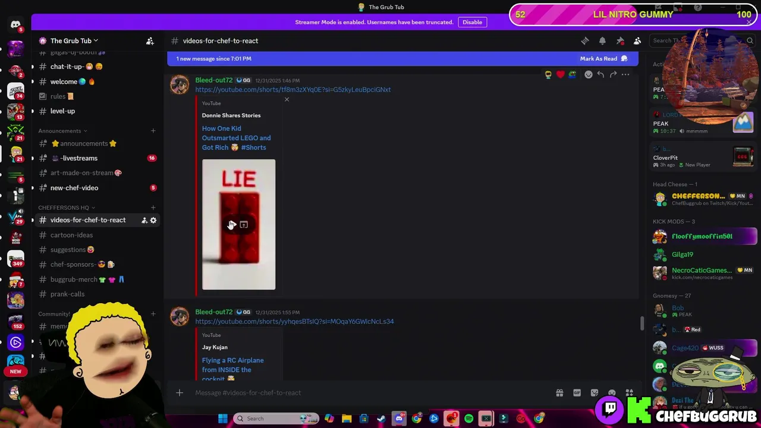The height and width of the screenshot is (428, 761).
Task: Collapse the Announcements category
Action: click(x=62, y=131)
